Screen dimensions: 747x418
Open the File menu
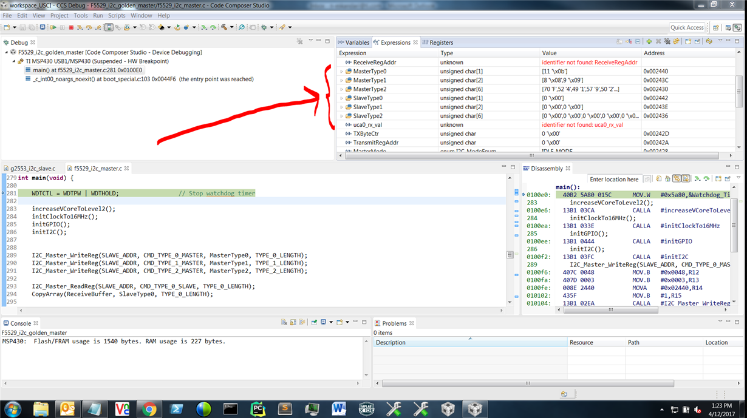(7, 15)
